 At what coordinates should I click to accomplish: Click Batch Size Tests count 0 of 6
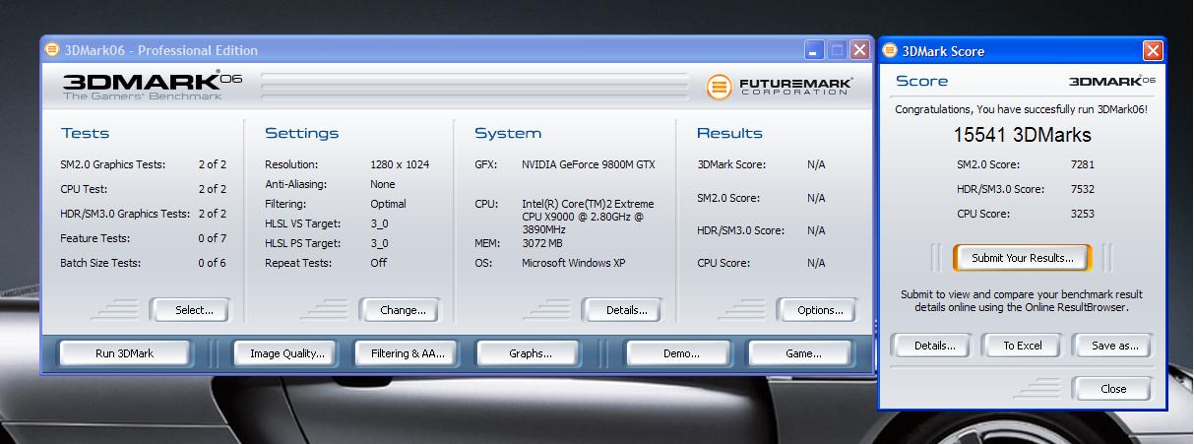pyautogui.click(x=212, y=263)
